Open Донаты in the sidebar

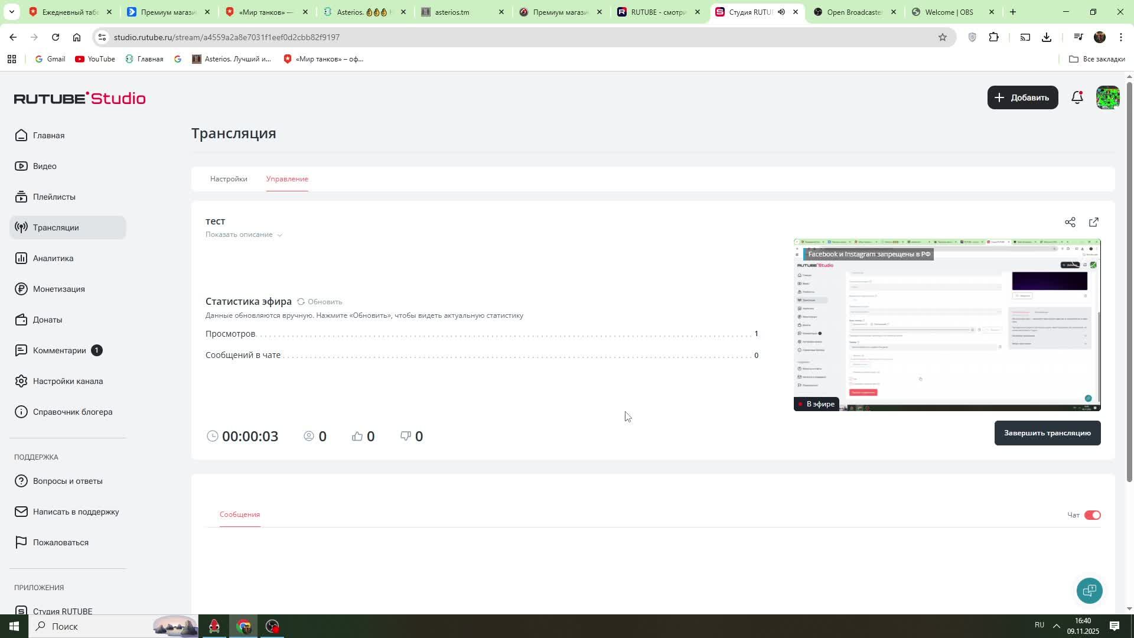click(47, 320)
